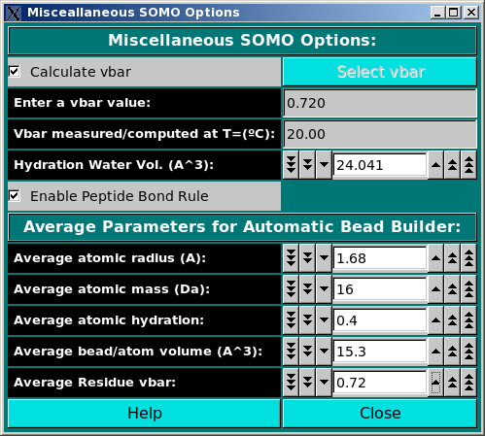Triple-arrow decrease Average atomic radius
This screenshot has height=436, width=485.
coord(292,258)
